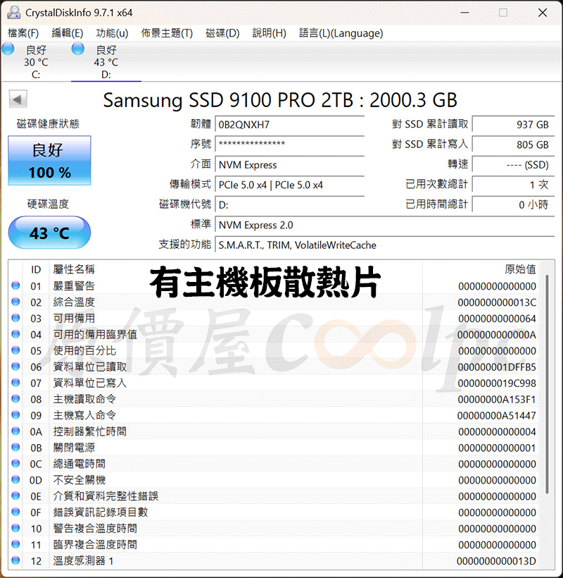Click the rotation rate value ---- (SSD)
Viewport: 563px width, 578px height.
point(513,165)
